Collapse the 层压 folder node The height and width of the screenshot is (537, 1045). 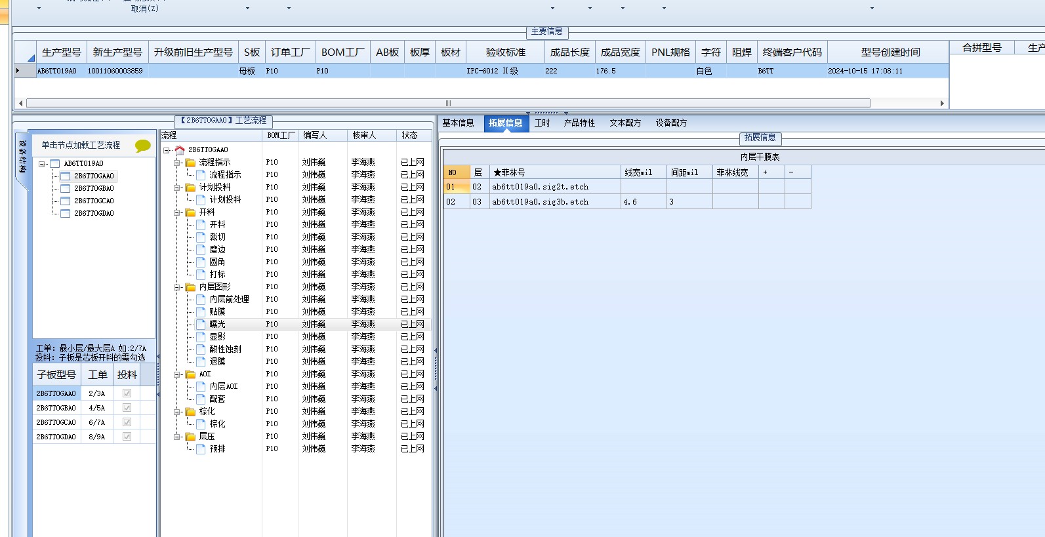[x=177, y=437]
